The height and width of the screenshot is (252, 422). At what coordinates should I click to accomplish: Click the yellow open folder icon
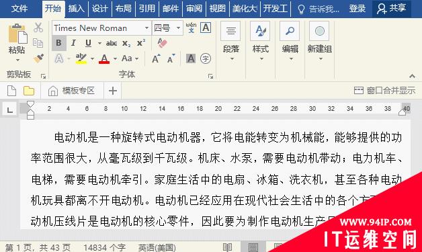point(29,91)
